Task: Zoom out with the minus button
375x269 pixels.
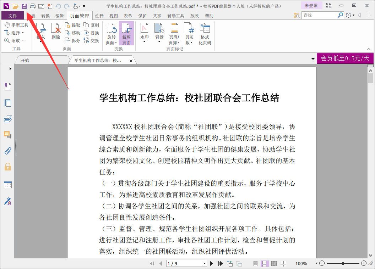Action: coord(322,263)
